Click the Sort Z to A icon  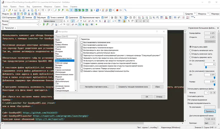143,18
